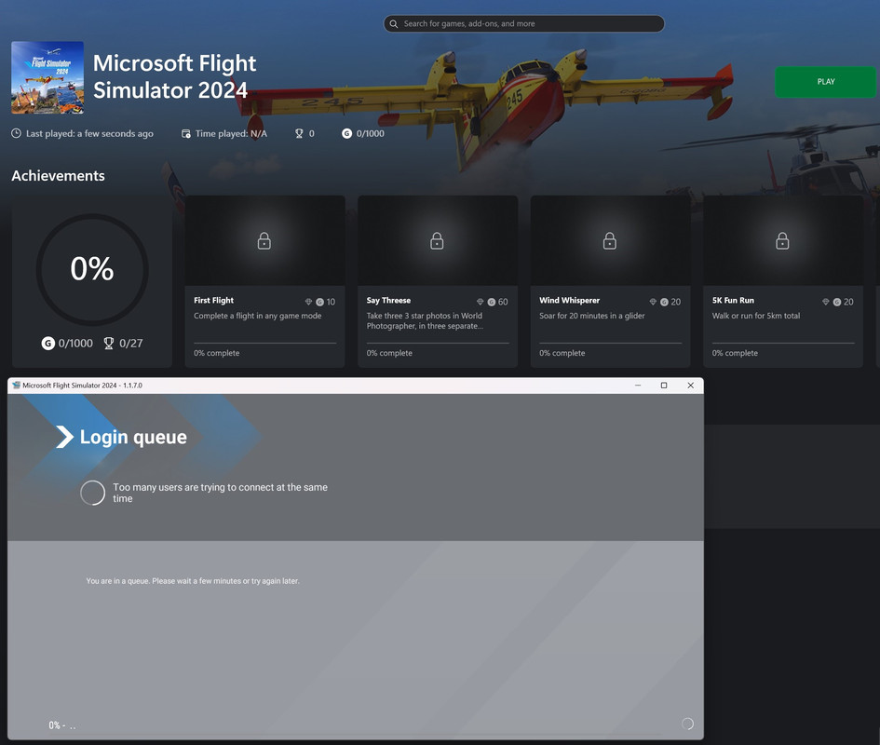Focus the search for games field
880x745 pixels.
coord(523,23)
